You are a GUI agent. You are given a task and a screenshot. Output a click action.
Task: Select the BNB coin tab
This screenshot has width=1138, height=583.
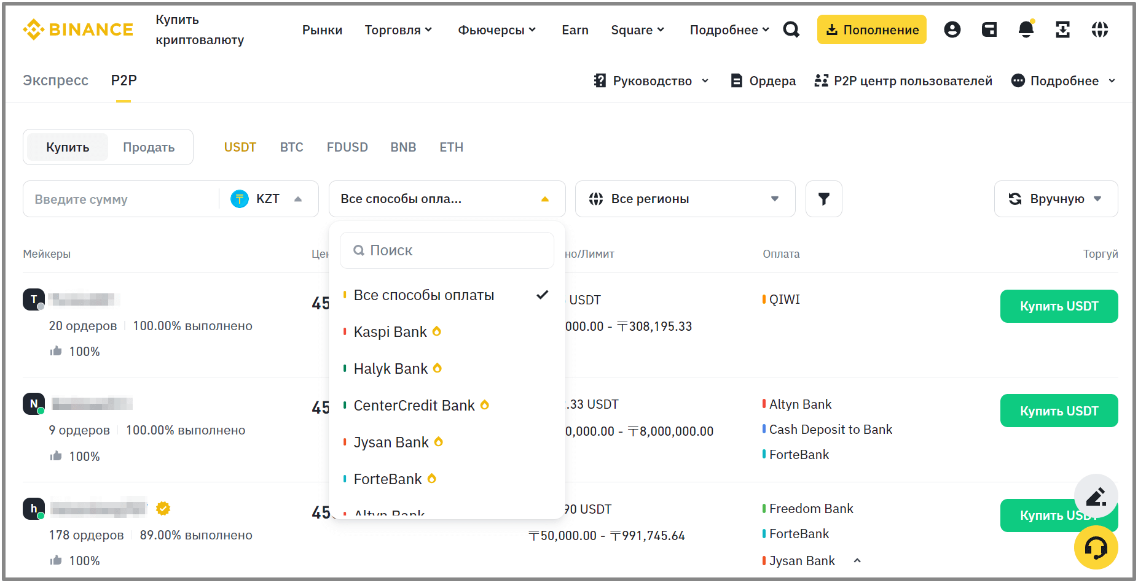point(403,147)
